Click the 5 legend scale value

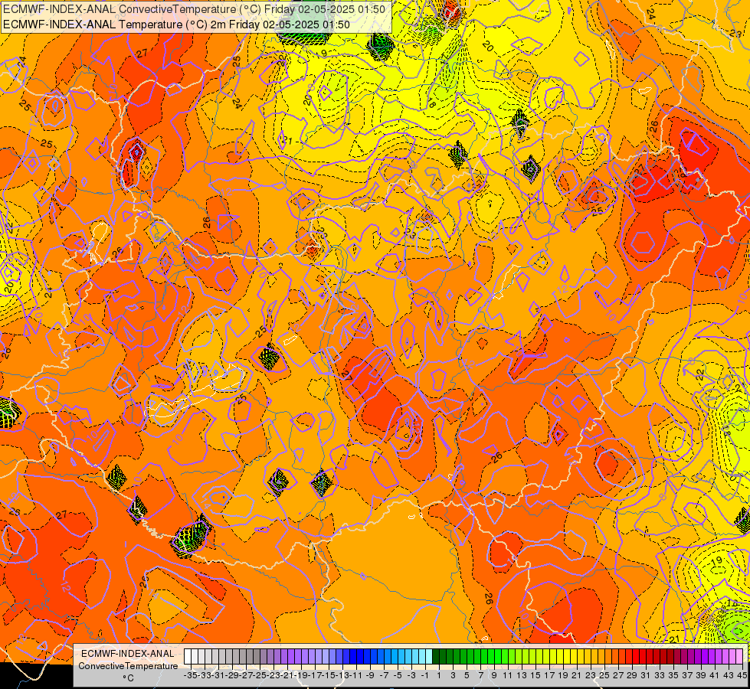(x=467, y=675)
